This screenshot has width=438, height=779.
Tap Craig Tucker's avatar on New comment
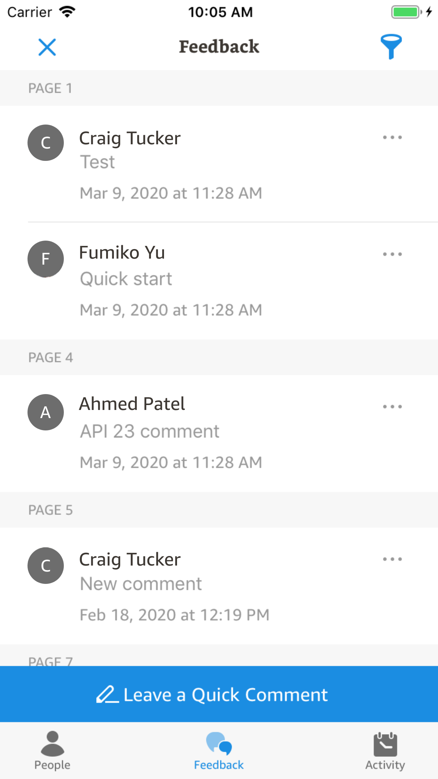pyautogui.click(x=45, y=566)
